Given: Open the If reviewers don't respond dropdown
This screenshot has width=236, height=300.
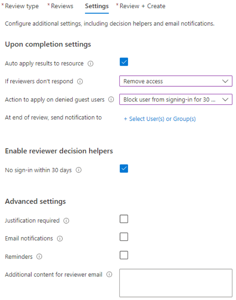Looking at the screenshot, I should click(175, 81).
